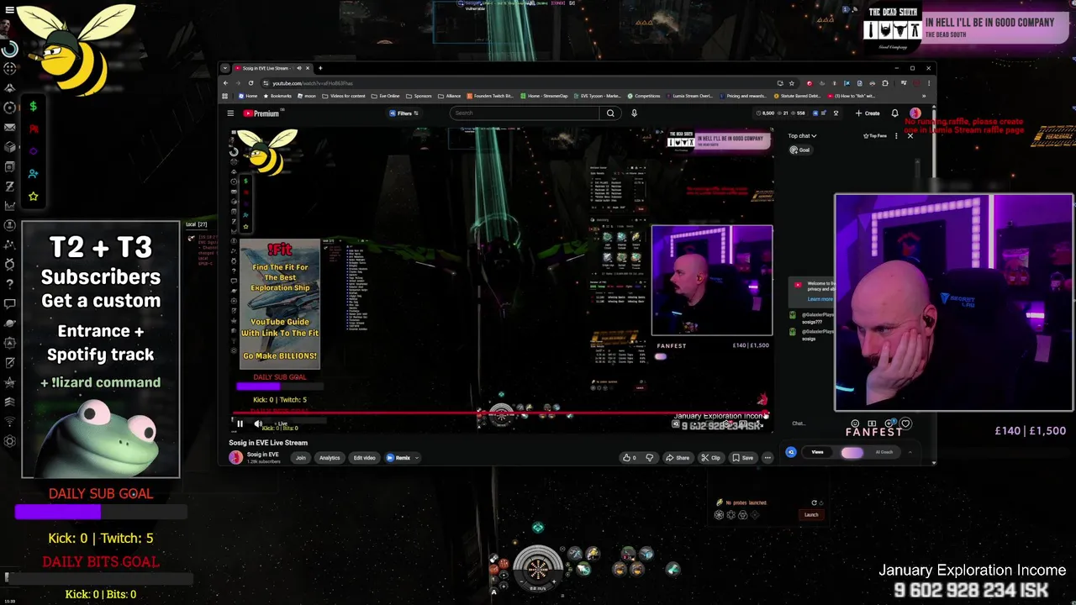Open YouTube notifications bell
The width and height of the screenshot is (1076, 605).
894,113
